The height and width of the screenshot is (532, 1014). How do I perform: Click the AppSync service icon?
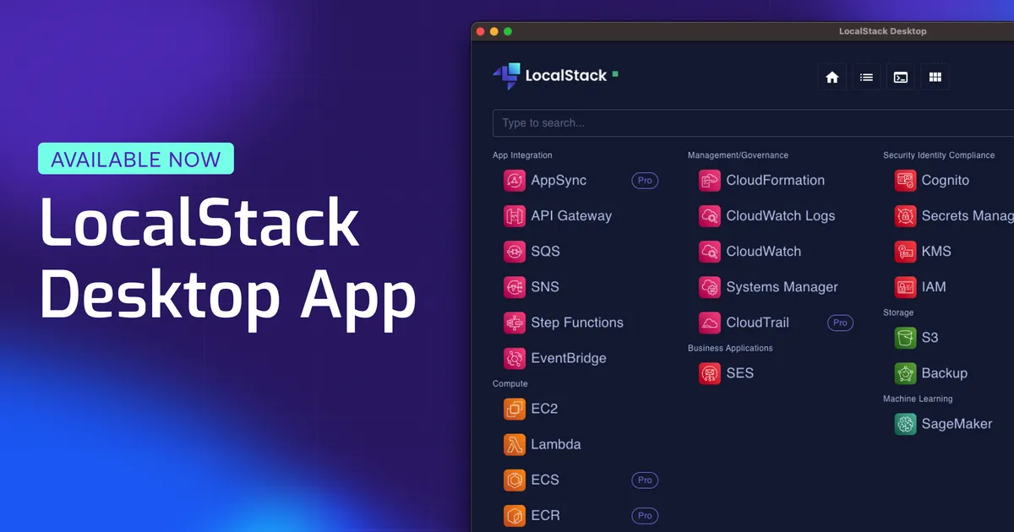click(x=515, y=181)
